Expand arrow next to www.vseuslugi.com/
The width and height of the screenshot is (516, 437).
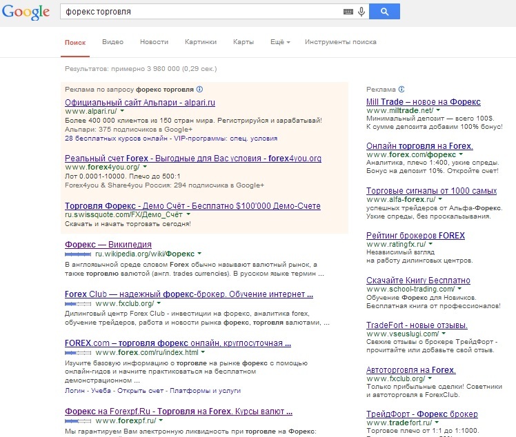[444, 334]
